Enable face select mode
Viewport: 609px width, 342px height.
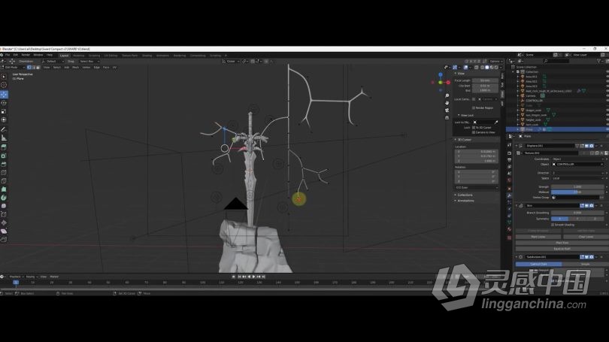pos(38,67)
